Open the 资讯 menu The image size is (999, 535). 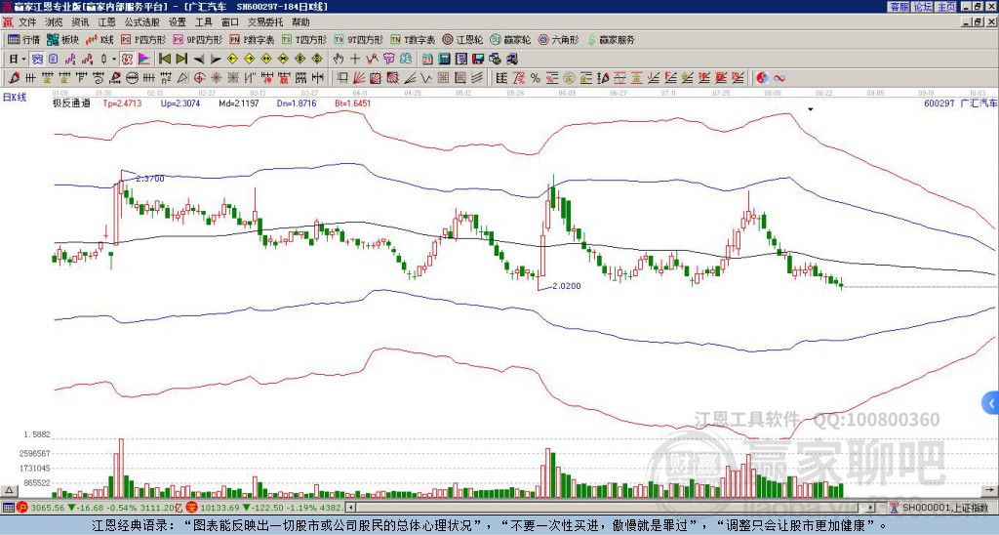coord(80,22)
